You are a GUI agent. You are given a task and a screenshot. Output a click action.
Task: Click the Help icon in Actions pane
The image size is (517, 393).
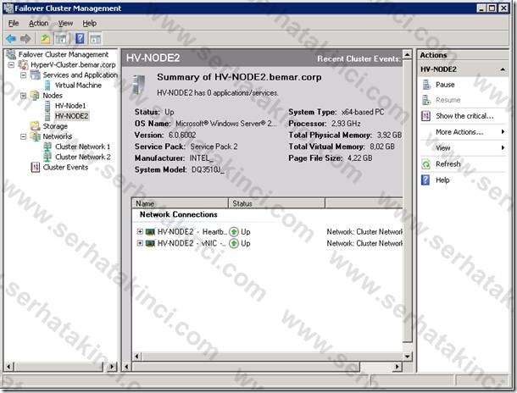click(425, 180)
